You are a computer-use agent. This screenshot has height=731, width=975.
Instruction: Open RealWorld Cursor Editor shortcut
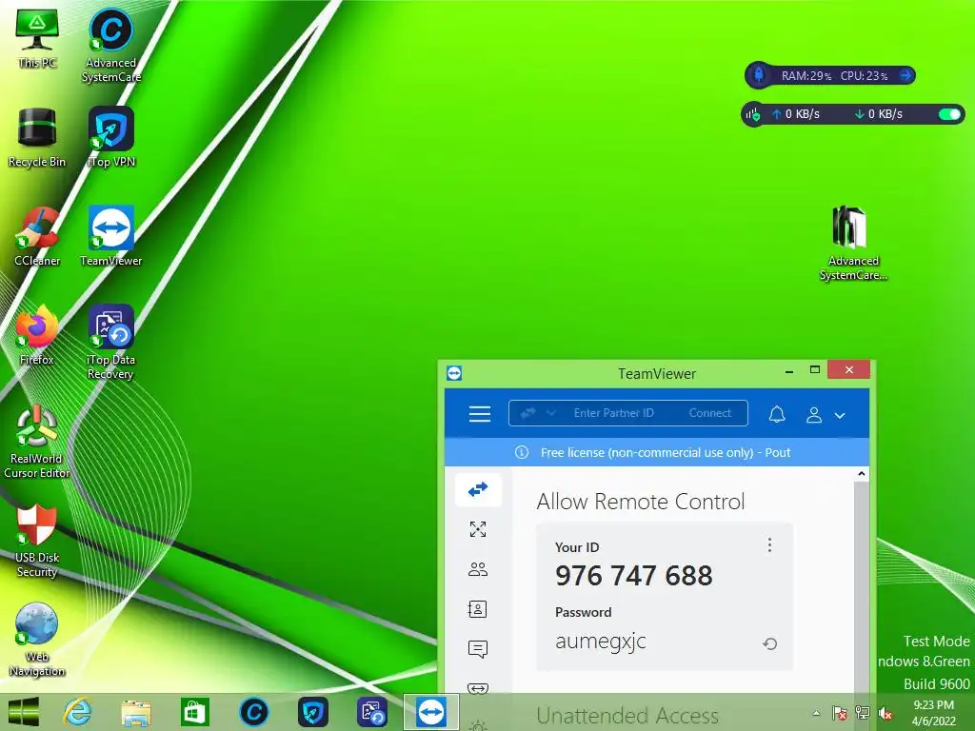pyautogui.click(x=37, y=442)
